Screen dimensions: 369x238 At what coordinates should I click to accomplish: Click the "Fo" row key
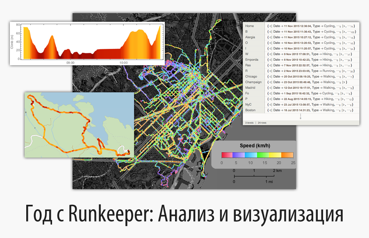tap(247, 93)
